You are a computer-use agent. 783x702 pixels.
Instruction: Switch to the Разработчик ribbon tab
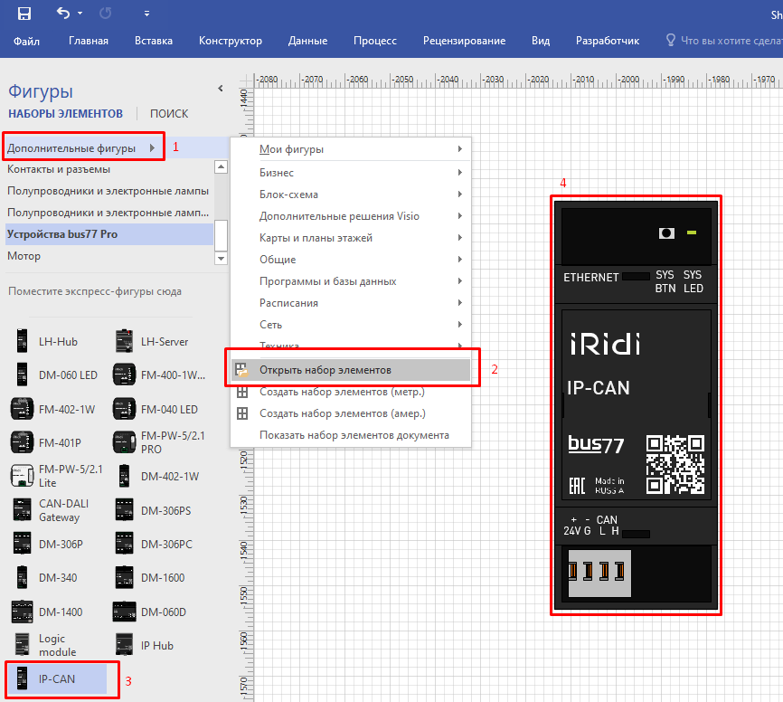tap(607, 41)
